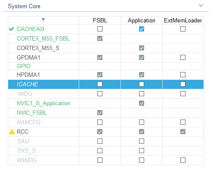Check IWDG FSBL checkbox

[100, 94]
